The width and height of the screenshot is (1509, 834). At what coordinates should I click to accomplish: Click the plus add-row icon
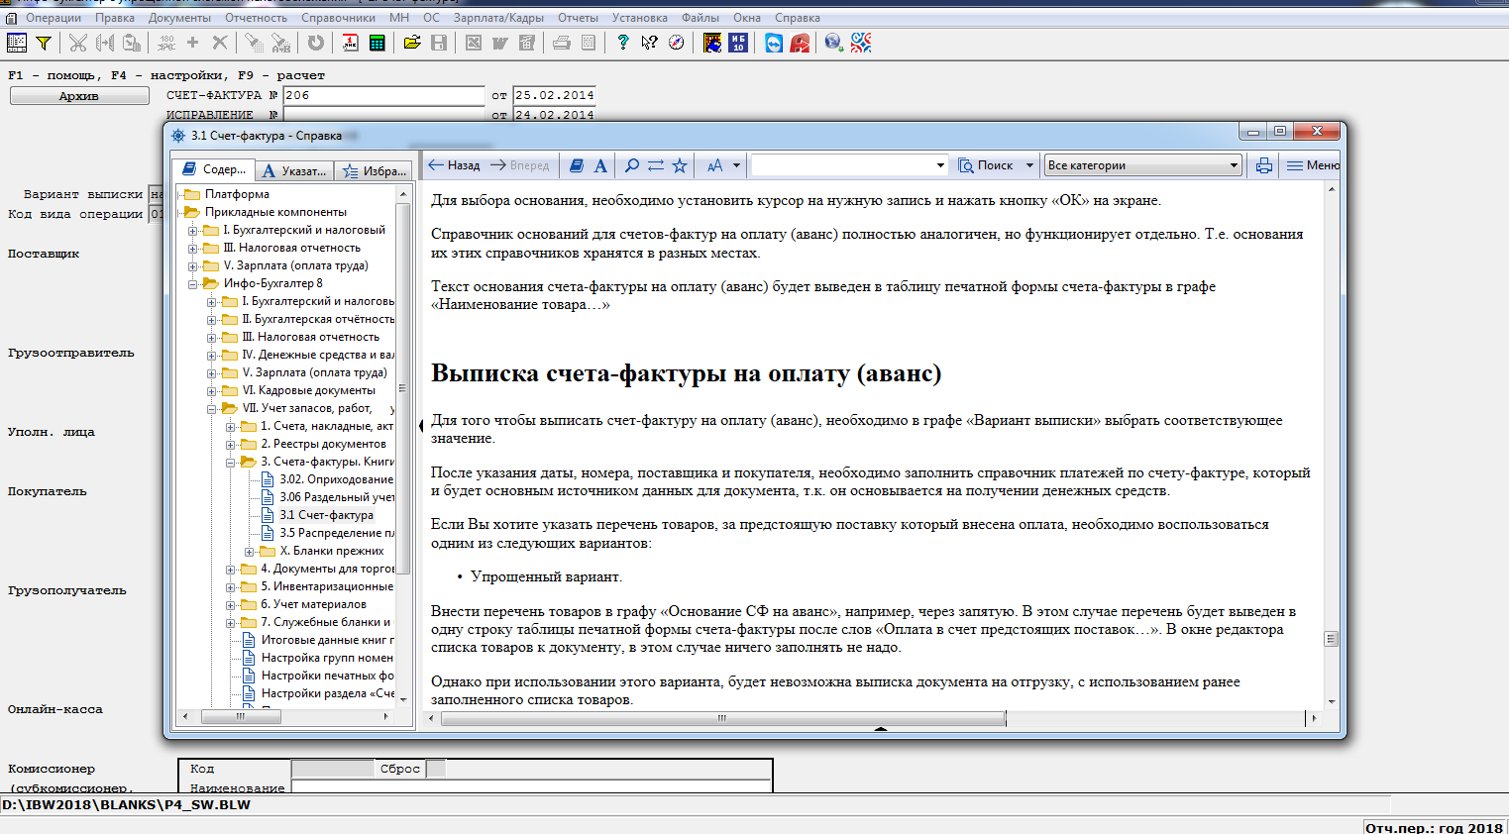pyautogui.click(x=193, y=43)
